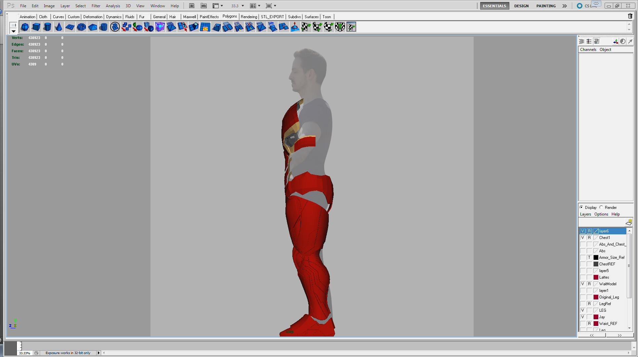Image resolution: width=638 pixels, height=357 pixels.
Task: Click the channel box with colored dots icon
Action: pos(589,41)
